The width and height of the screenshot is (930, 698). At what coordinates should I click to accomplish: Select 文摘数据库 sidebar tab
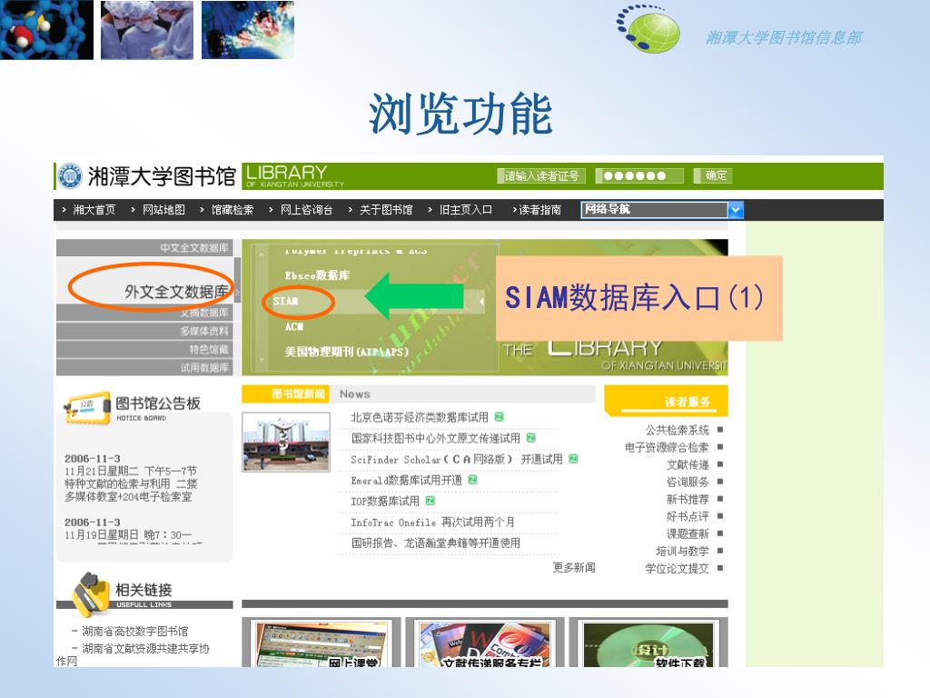point(144,313)
